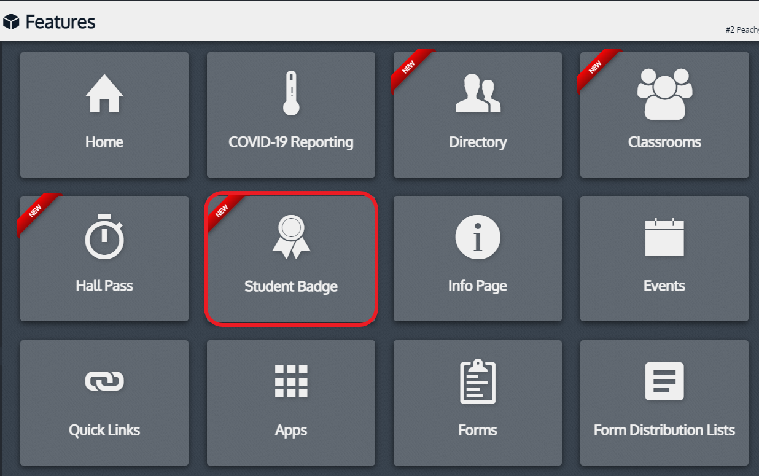Click the Info Page circle icon

[478, 237]
